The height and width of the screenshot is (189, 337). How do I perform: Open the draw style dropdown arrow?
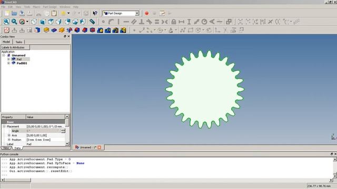click(27, 22)
